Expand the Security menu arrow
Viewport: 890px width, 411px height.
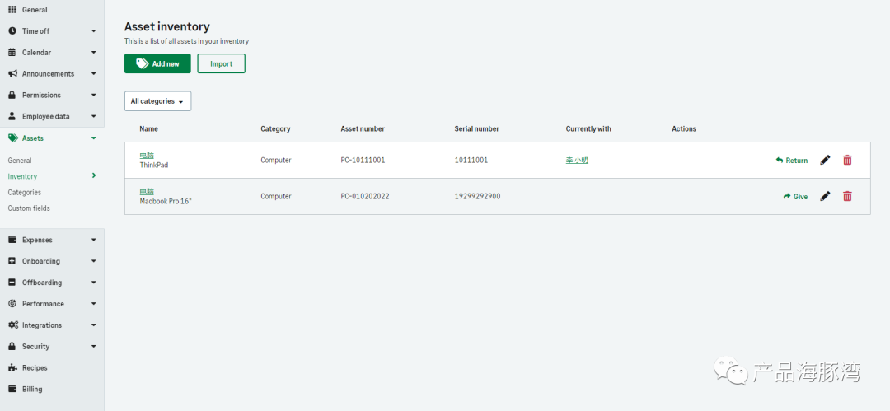pyautogui.click(x=94, y=347)
